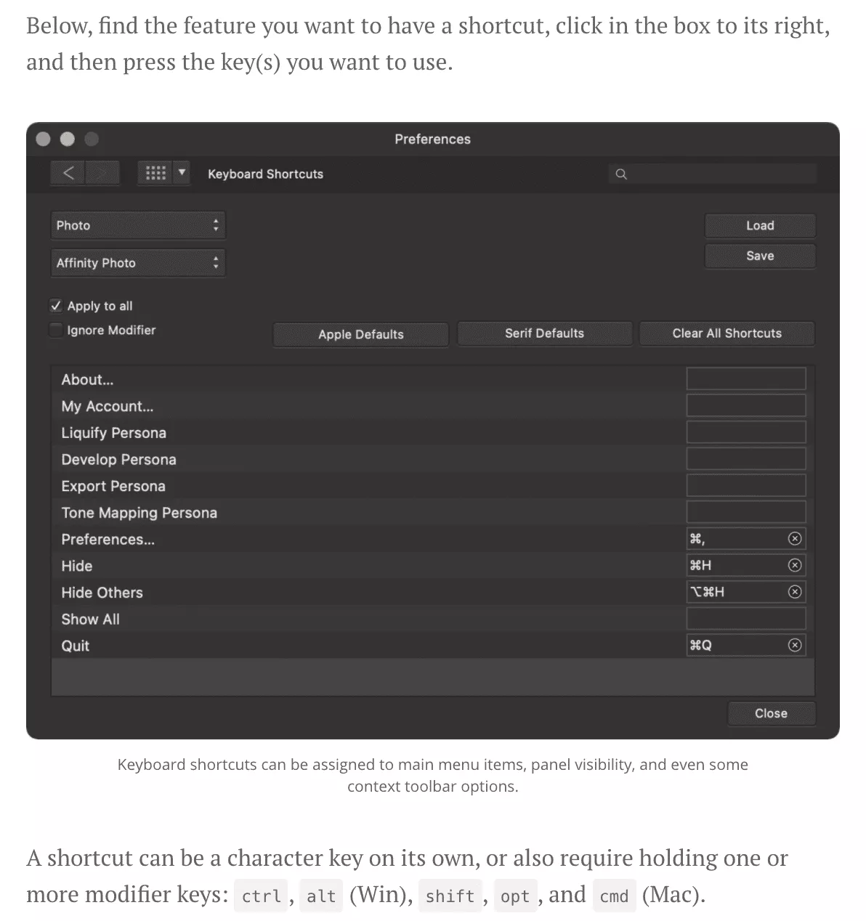Image resolution: width=866 pixels, height=921 pixels.
Task: Click the forward arrow in Preferences toolbar
Action: click(102, 173)
